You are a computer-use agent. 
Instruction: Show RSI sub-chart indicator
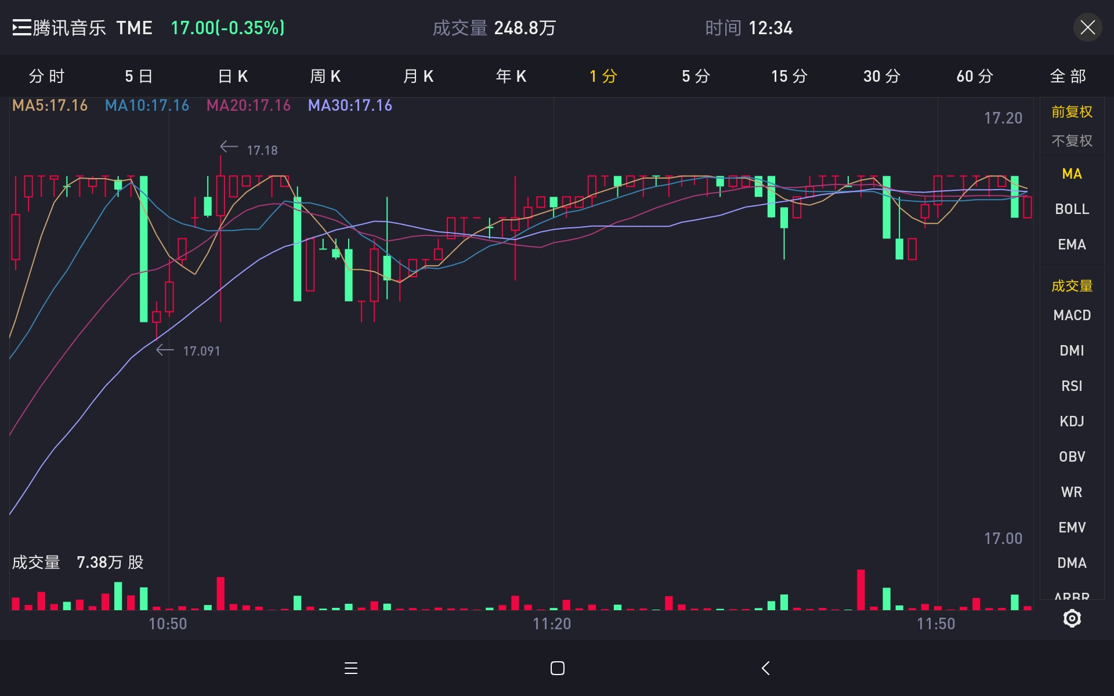click(x=1072, y=386)
